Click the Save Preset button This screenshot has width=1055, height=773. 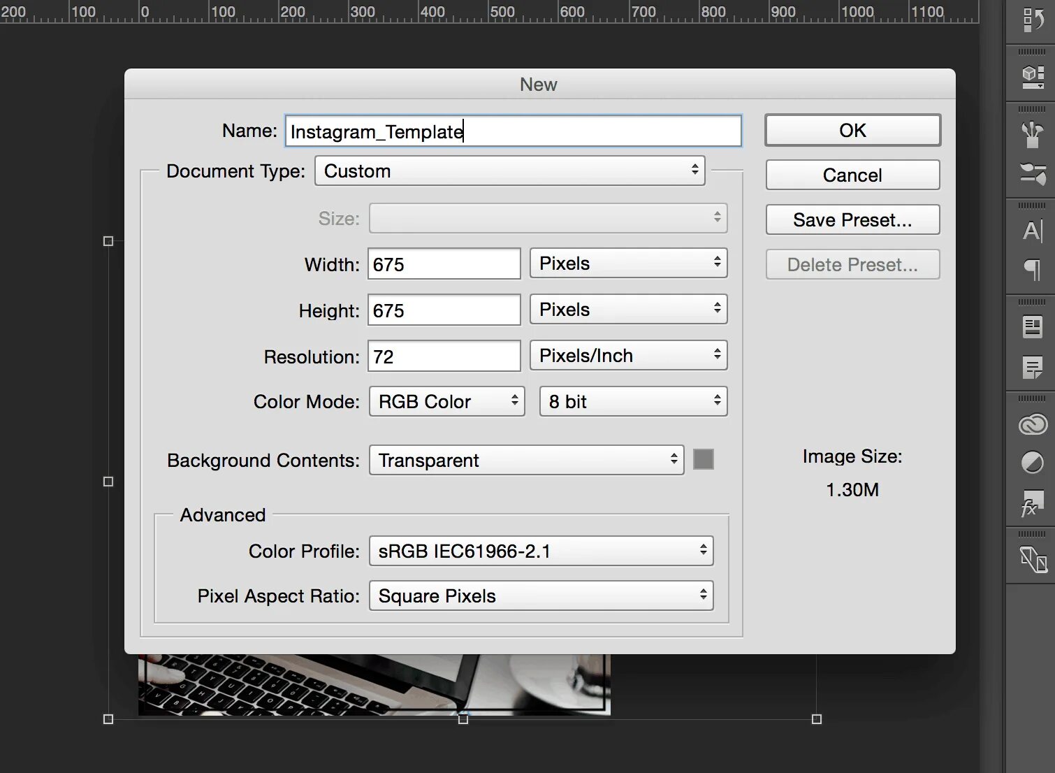click(852, 219)
